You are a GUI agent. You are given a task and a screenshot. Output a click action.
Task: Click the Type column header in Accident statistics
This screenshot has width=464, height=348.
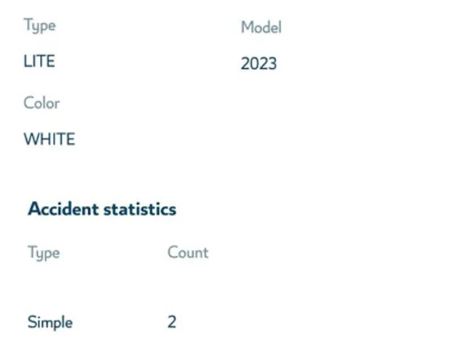43,253
